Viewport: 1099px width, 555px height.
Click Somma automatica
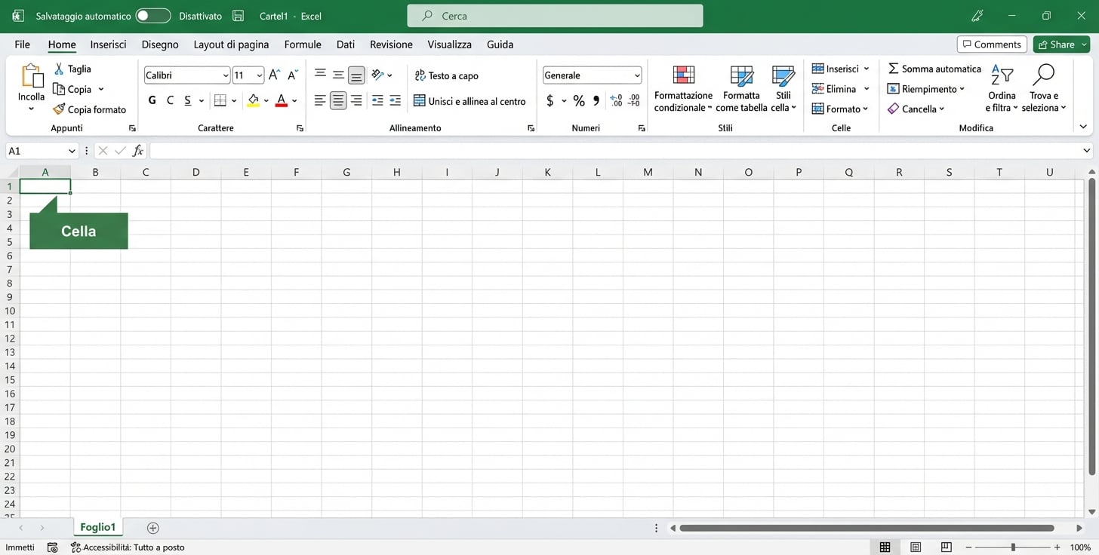click(x=934, y=69)
